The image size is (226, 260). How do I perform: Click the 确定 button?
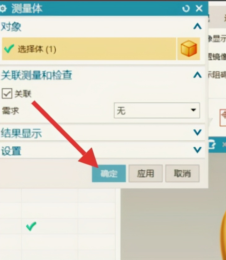click(x=109, y=173)
